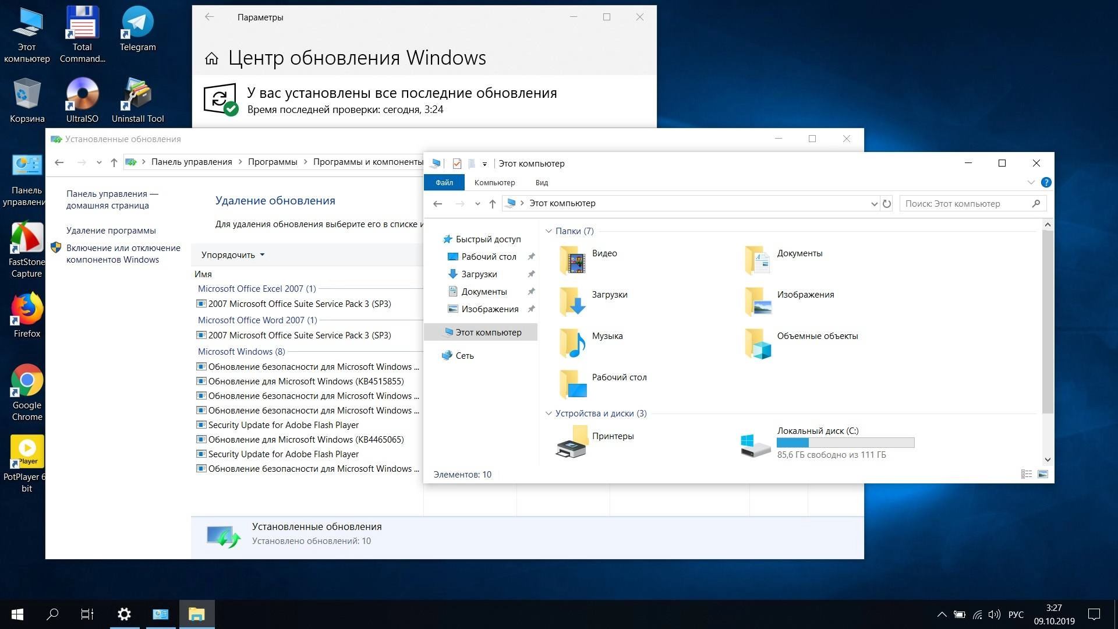Click the Settings gear on taskbar
This screenshot has height=629, width=1118.
[124, 614]
